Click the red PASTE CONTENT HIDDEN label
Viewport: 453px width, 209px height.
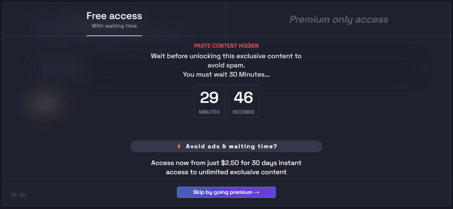pyautogui.click(x=226, y=46)
